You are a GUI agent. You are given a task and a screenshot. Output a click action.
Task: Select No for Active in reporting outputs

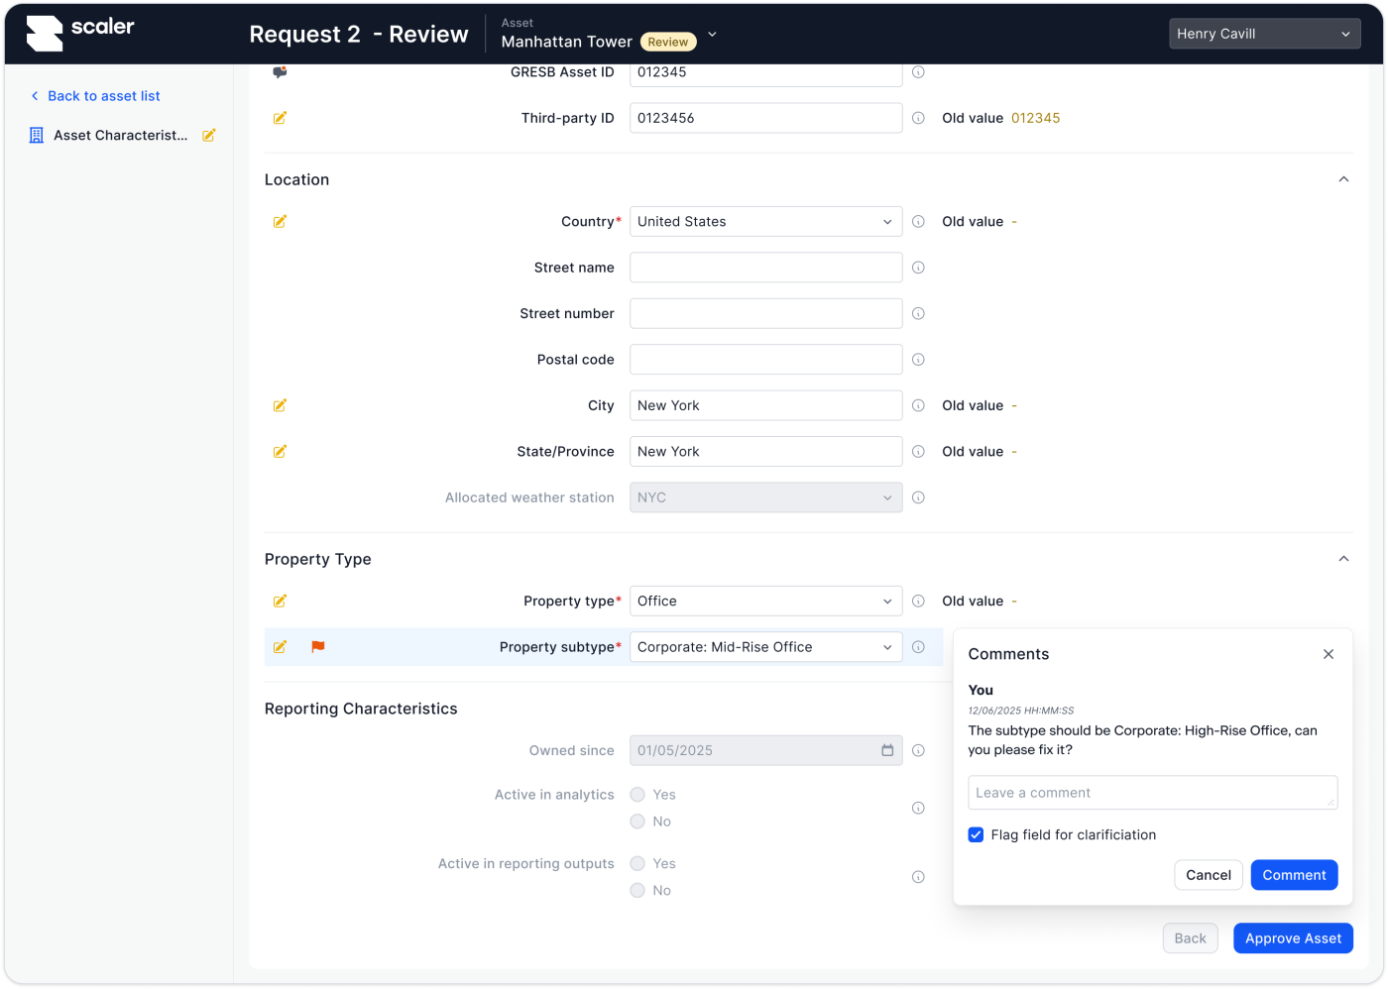pos(637,891)
